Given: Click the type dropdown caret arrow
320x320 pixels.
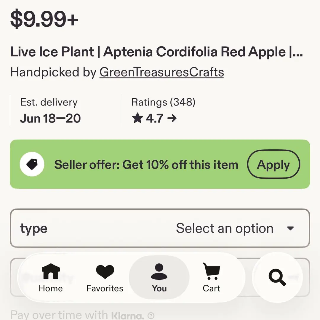Looking at the screenshot, I should [x=290, y=228].
